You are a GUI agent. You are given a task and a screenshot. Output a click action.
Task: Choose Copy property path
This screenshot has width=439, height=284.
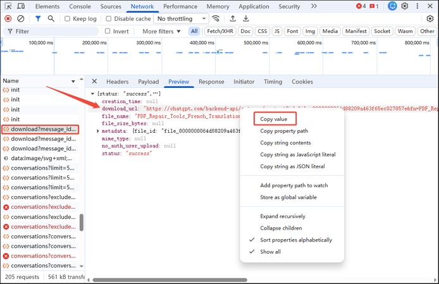pos(284,131)
